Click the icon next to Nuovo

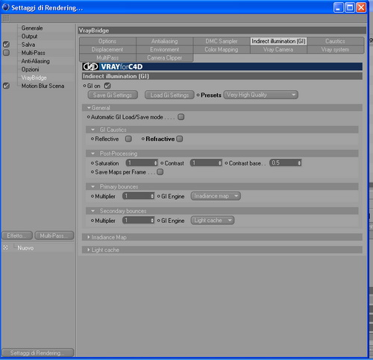click(x=5, y=247)
